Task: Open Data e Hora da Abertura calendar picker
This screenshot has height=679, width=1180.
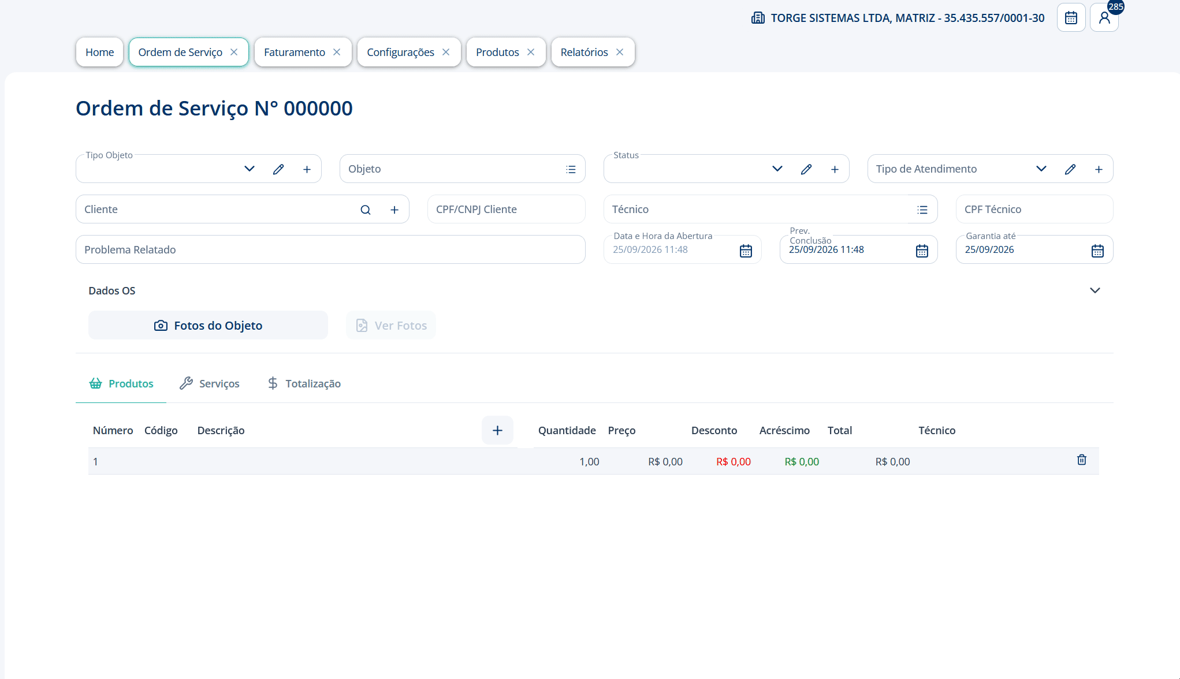Action: [746, 251]
